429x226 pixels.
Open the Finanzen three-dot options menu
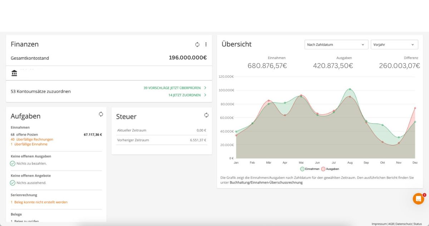point(206,44)
